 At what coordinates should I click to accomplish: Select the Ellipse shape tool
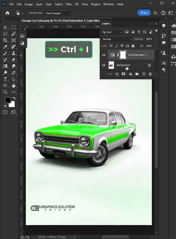tap(5, 85)
